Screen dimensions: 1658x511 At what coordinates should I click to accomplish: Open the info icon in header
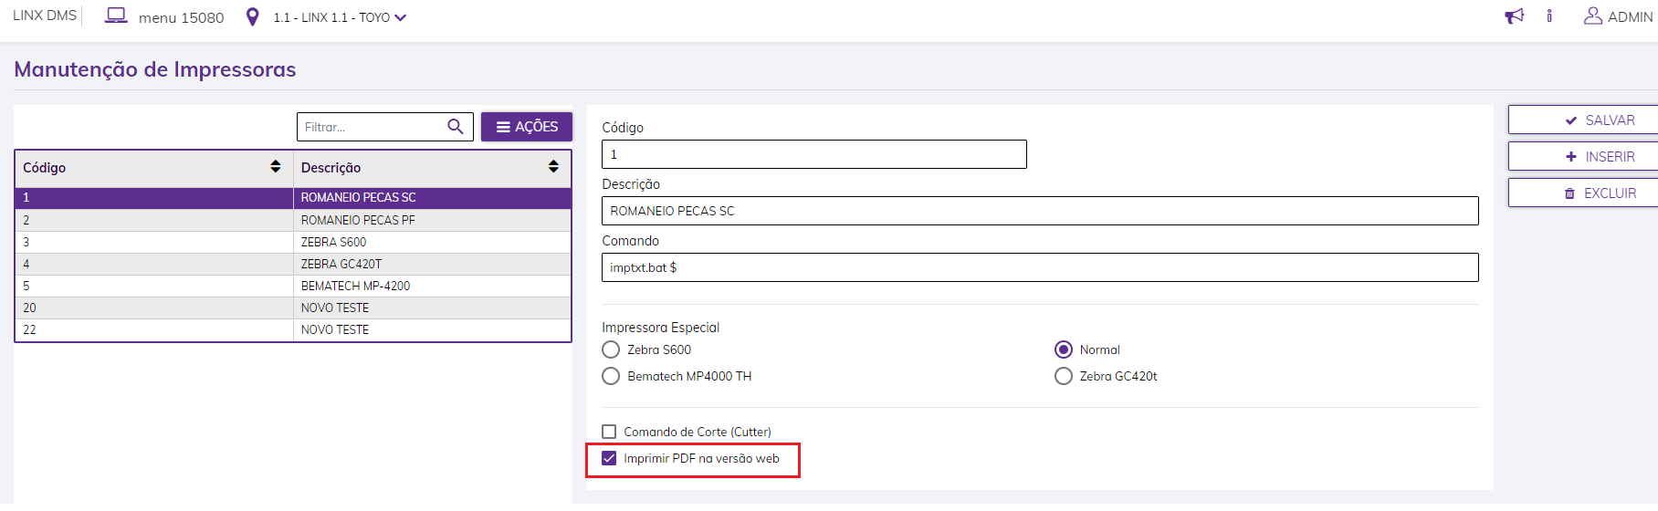[1549, 16]
